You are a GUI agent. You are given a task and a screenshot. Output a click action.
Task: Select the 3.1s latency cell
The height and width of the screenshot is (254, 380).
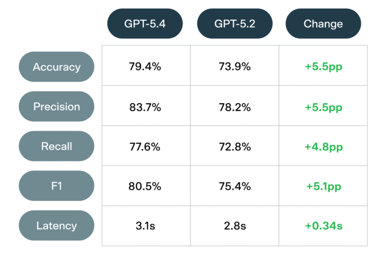(x=145, y=226)
